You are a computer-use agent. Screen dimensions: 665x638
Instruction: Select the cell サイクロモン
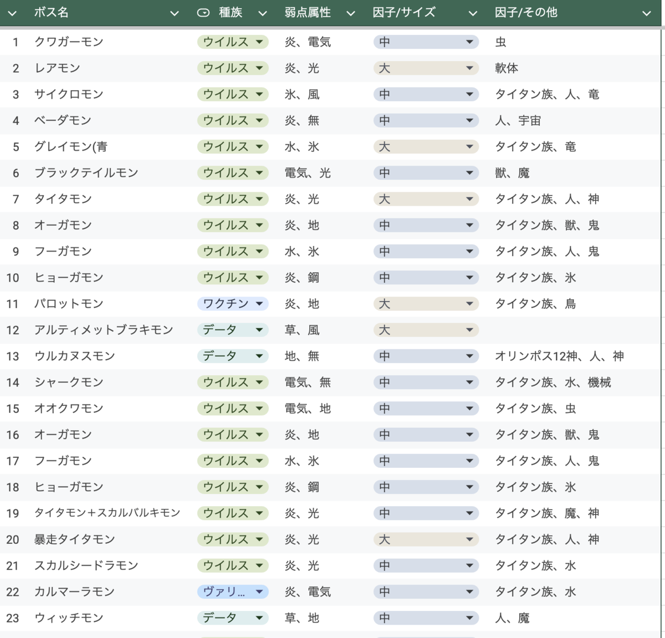click(x=69, y=94)
